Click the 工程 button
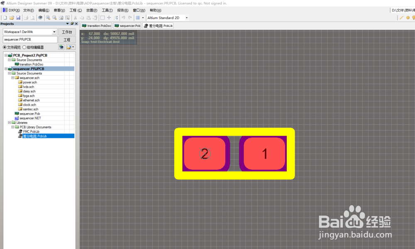 [x=67, y=40]
